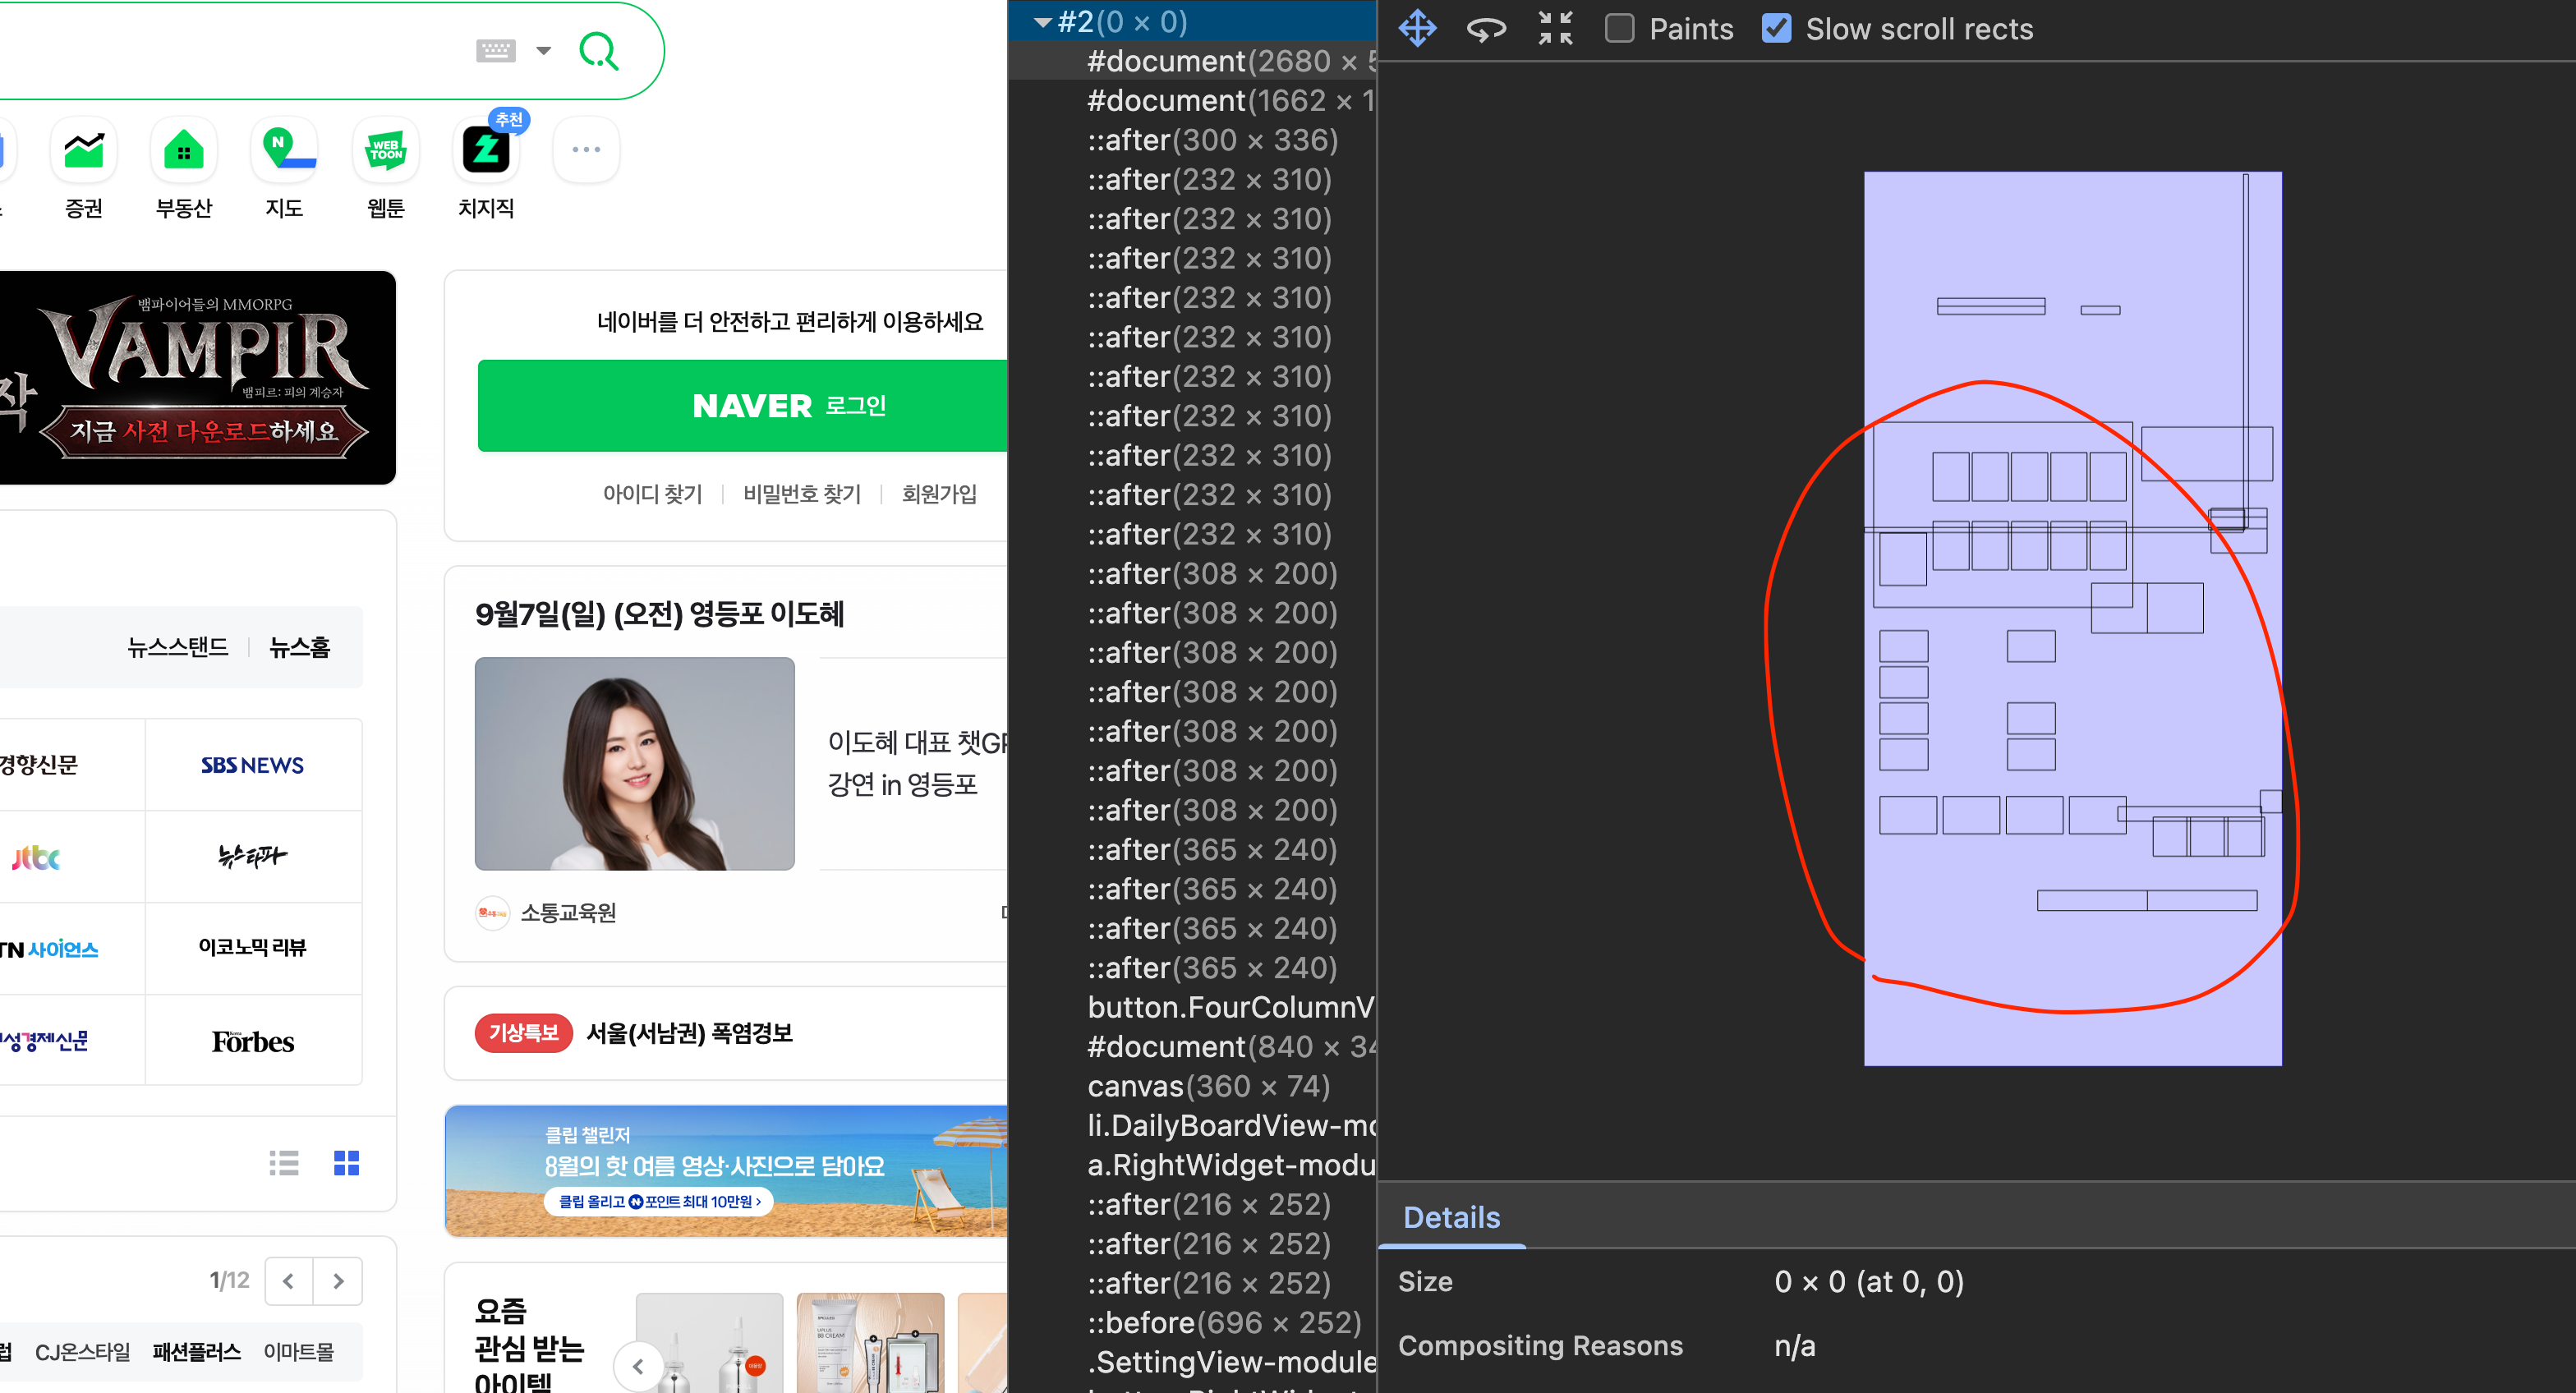
Task: Collapse the #2 layer tree node
Action: click(x=1043, y=21)
